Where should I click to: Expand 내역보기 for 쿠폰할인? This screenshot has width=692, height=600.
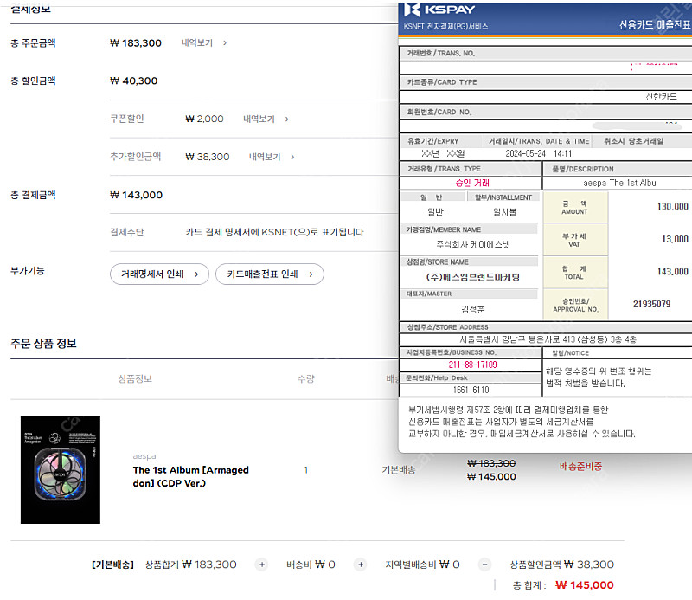[266, 119]
